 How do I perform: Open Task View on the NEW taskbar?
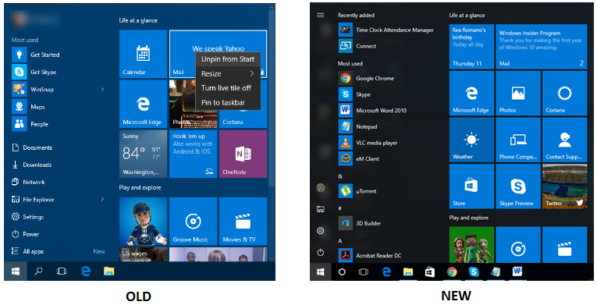tap(364, 272)
